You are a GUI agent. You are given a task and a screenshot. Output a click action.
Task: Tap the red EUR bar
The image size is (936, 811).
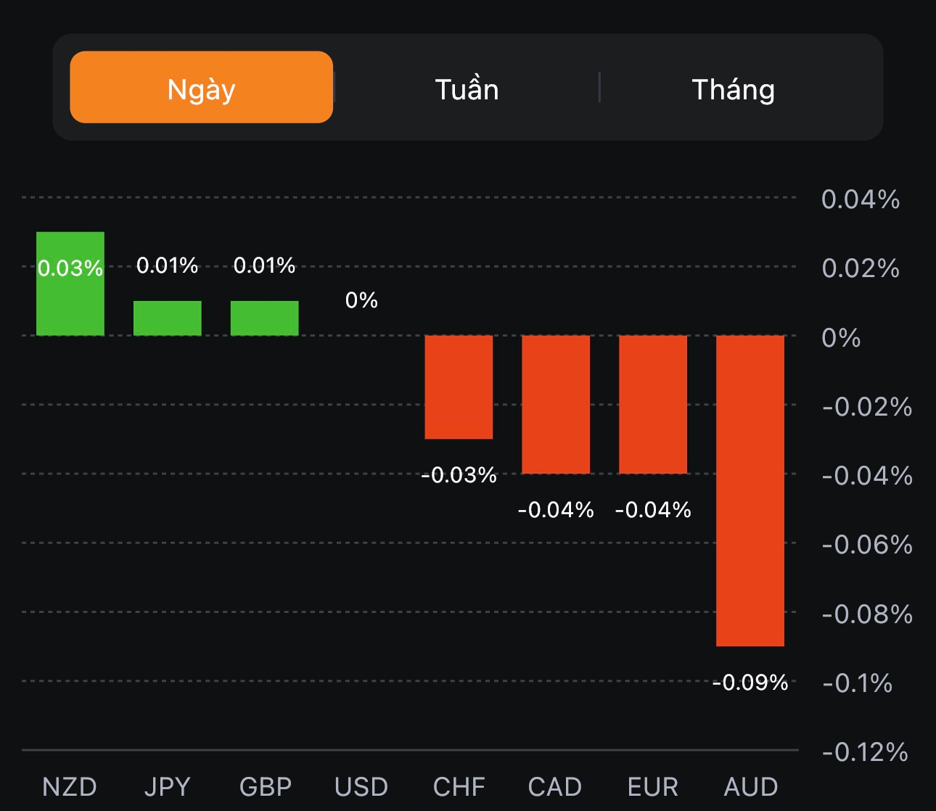click(653, 404)
